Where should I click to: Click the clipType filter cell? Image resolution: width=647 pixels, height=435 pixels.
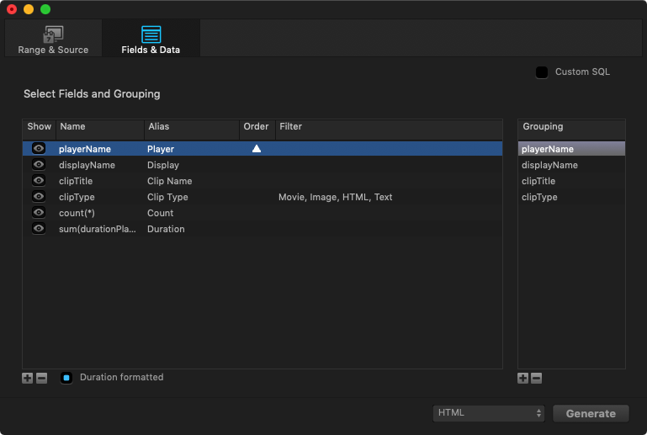pos(335,197)
